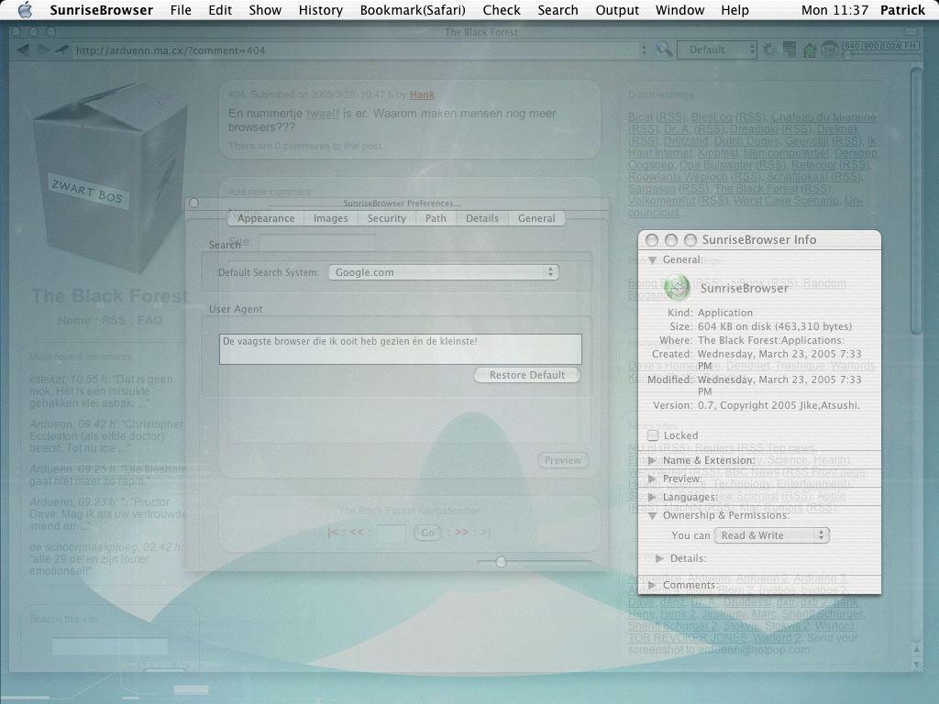Click the window size slider knob in toolbar
The width and height of the screenshot is (939, 704).
point(847,56)
